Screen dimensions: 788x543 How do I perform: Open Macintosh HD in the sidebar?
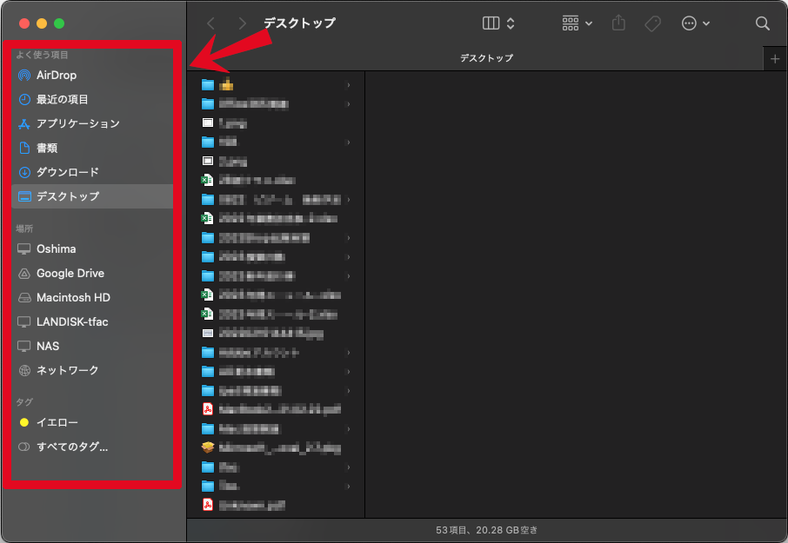(x=73, y=297)
